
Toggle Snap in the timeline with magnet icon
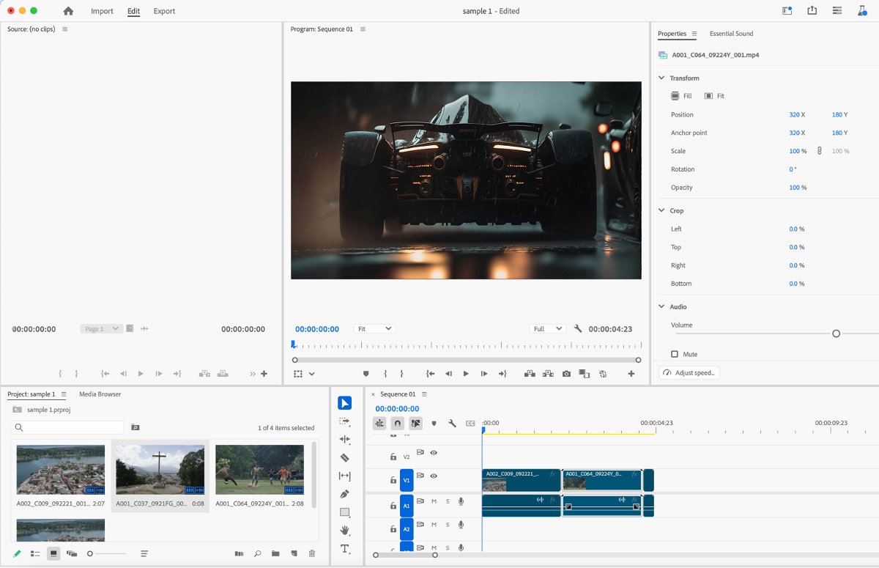396,423
